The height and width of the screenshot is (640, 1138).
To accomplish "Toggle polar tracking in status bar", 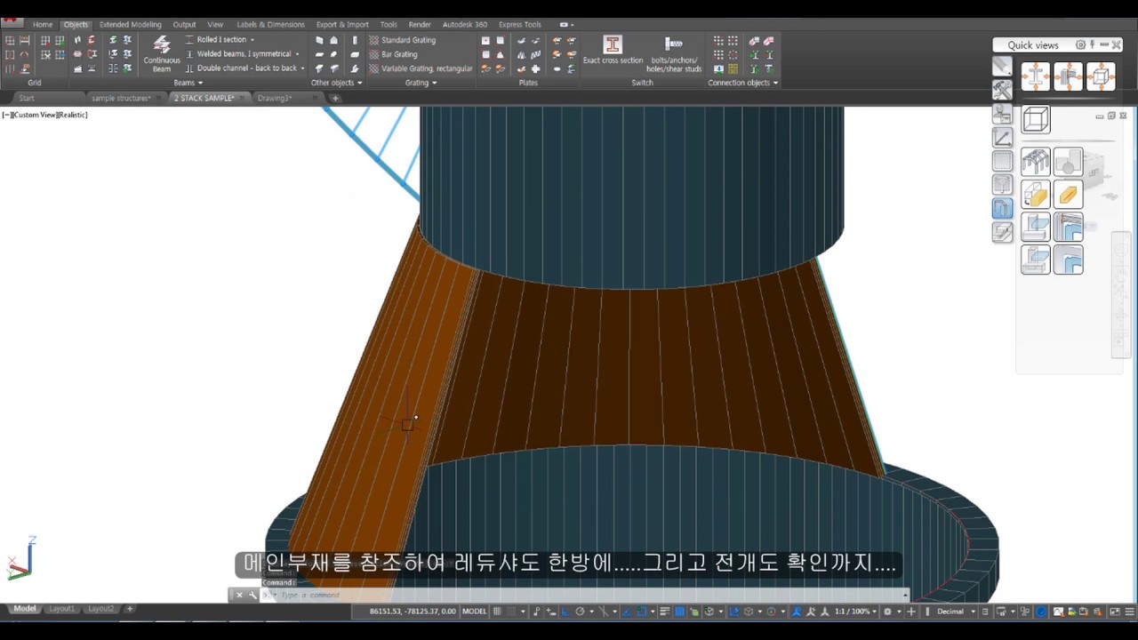I will (x=580, y=612).
